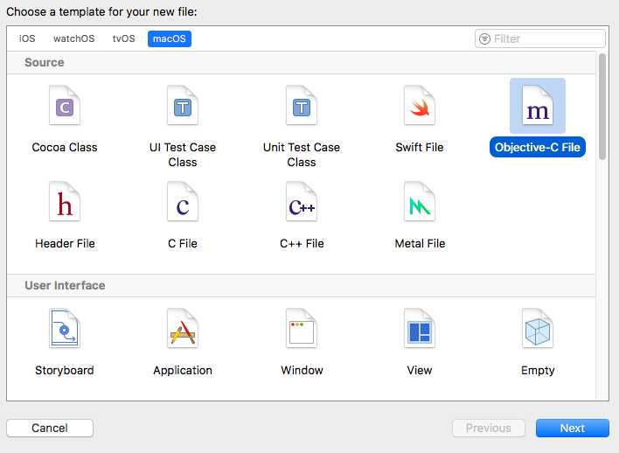
Task: Pick the Window template icon
Action: [x=302, y=328]
